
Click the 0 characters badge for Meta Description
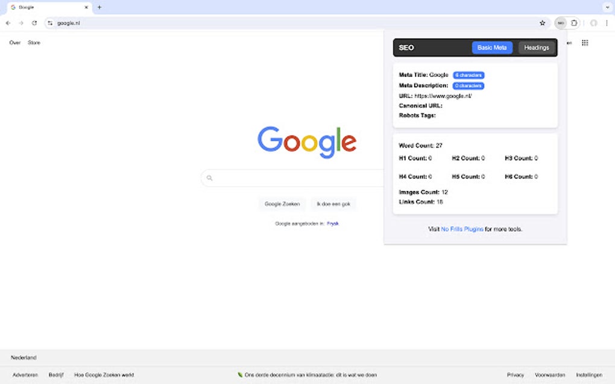(x=468, y=85)
